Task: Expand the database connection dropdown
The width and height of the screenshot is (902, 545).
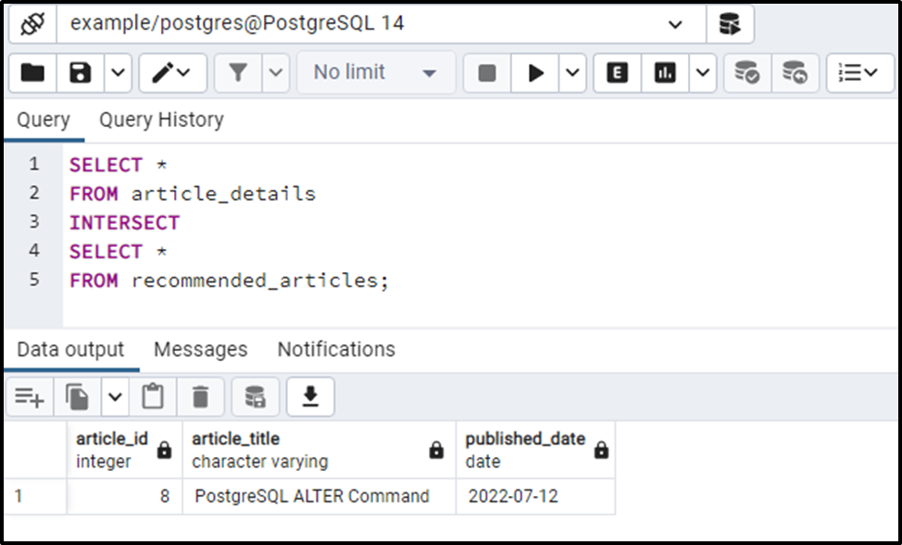Action: coord(674,24)
